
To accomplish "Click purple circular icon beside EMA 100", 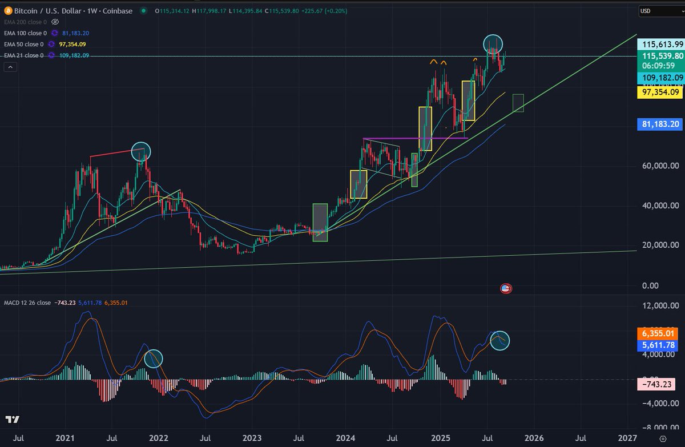I will point(54,33).
